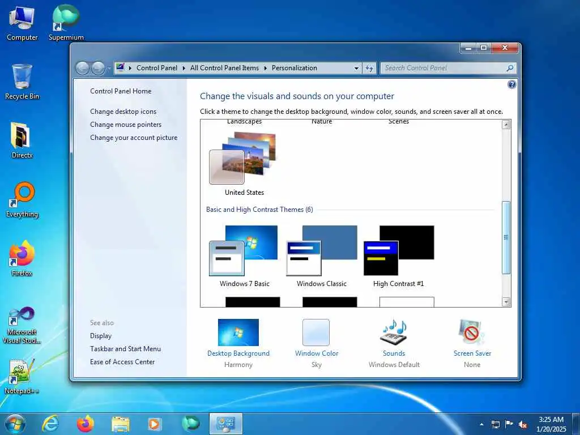Click the muted volume tray icon
The image size is (580, 435).
tap(523, 424)
